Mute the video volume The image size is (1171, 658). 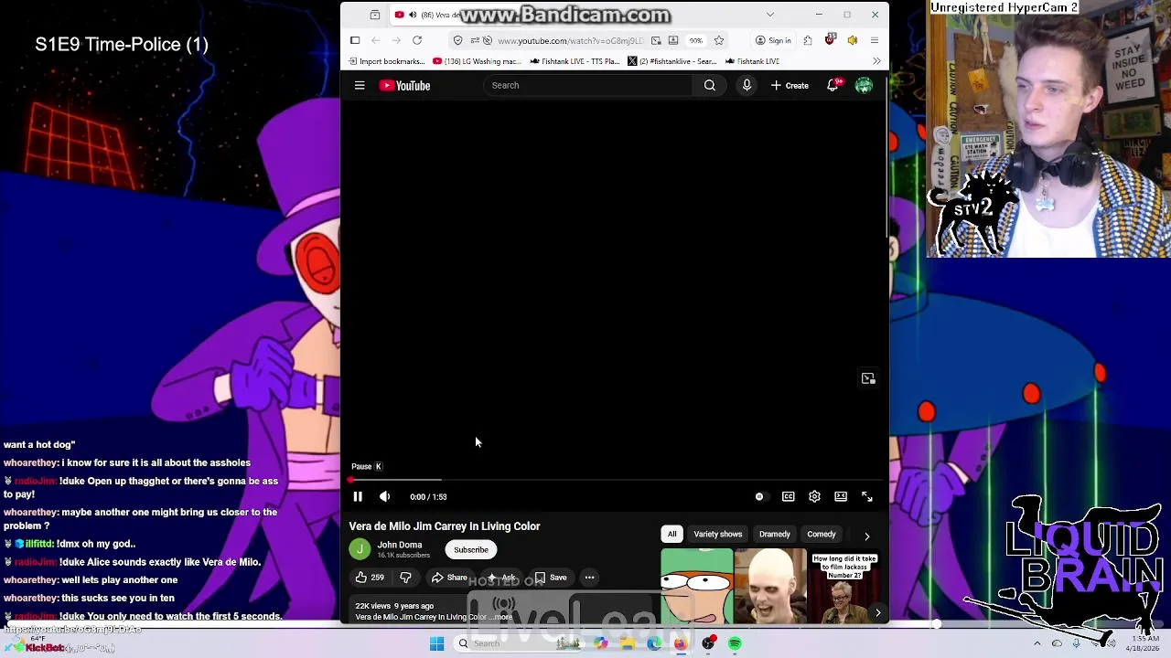(384, 496)
